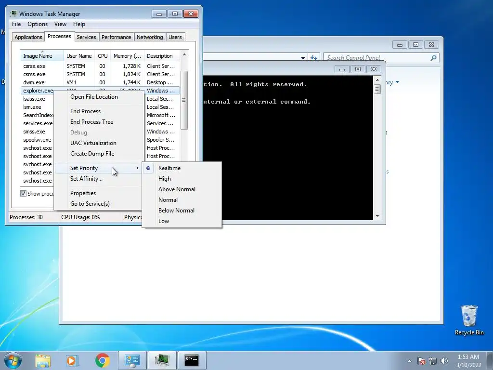Sort processes by CPU column header
Viewport: 493px width, 370px height.
click(103, 56)
